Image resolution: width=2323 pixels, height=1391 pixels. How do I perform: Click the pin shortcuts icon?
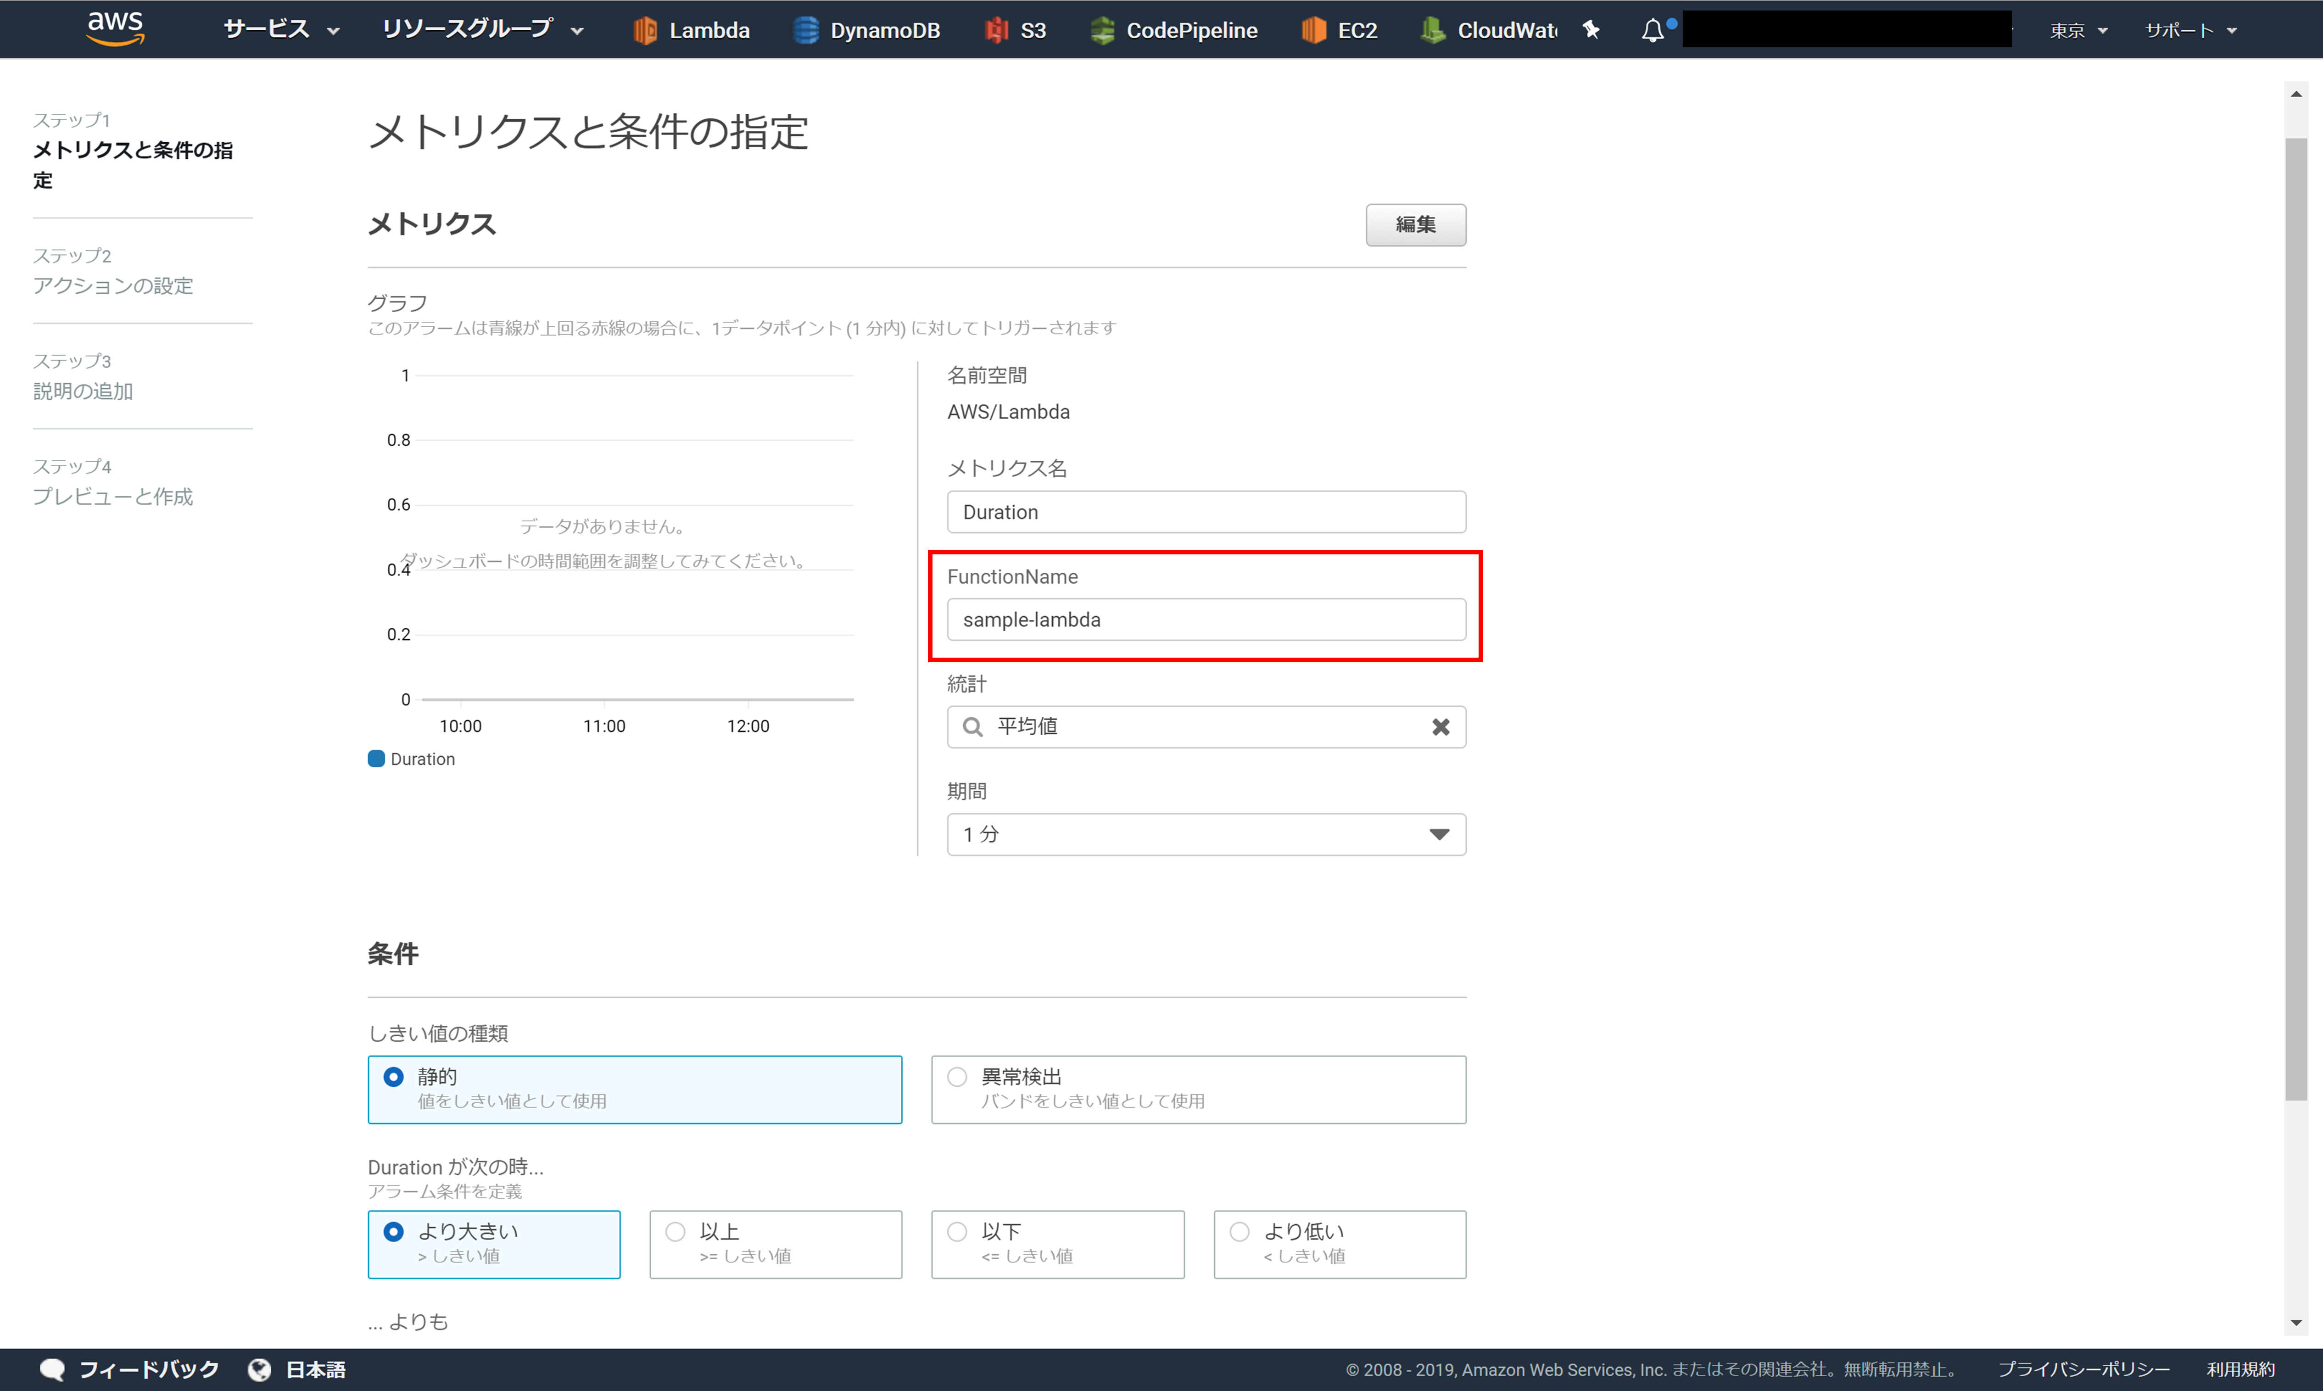(1591, 30)
